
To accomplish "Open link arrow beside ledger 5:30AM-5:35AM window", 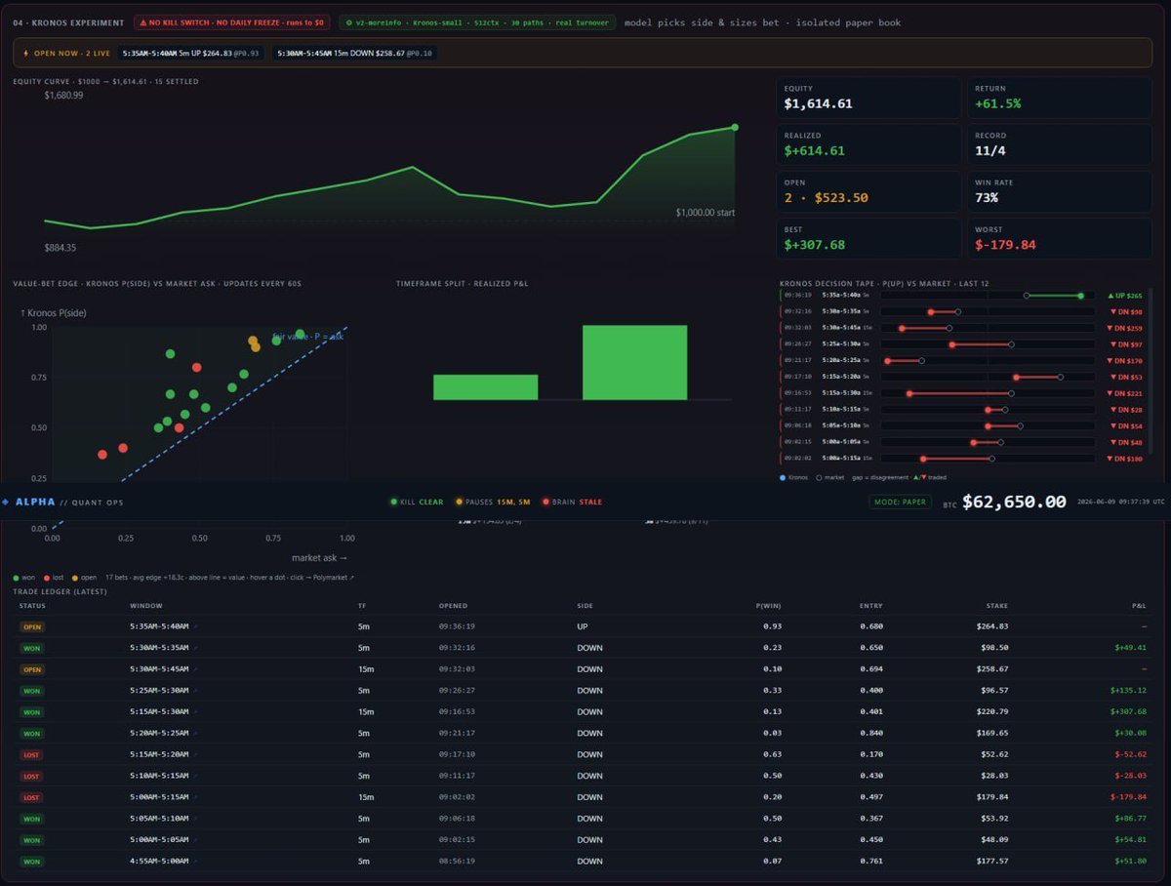I will 195,648.
